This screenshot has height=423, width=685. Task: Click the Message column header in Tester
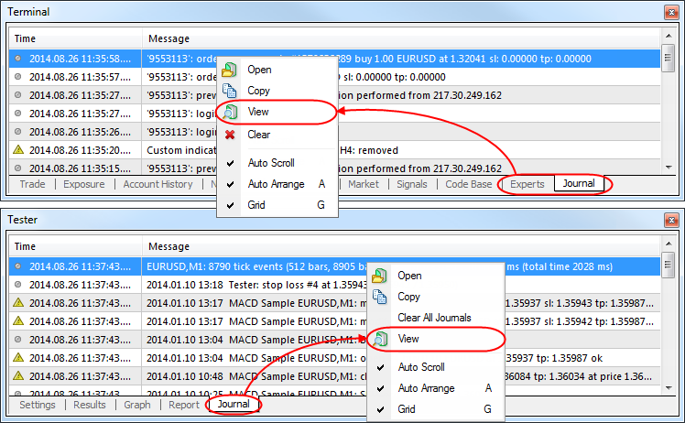pos(168,246)
